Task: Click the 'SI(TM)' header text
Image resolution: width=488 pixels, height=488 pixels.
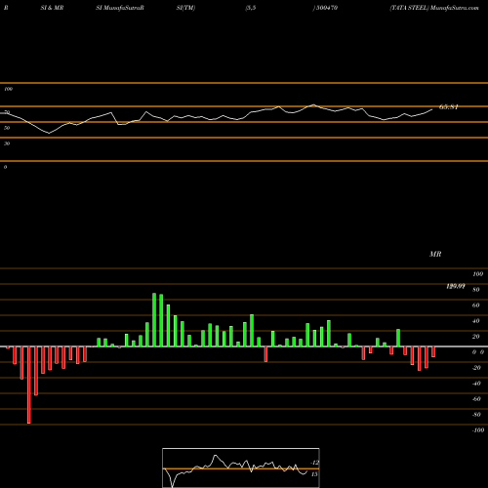Action: point(185,8)
